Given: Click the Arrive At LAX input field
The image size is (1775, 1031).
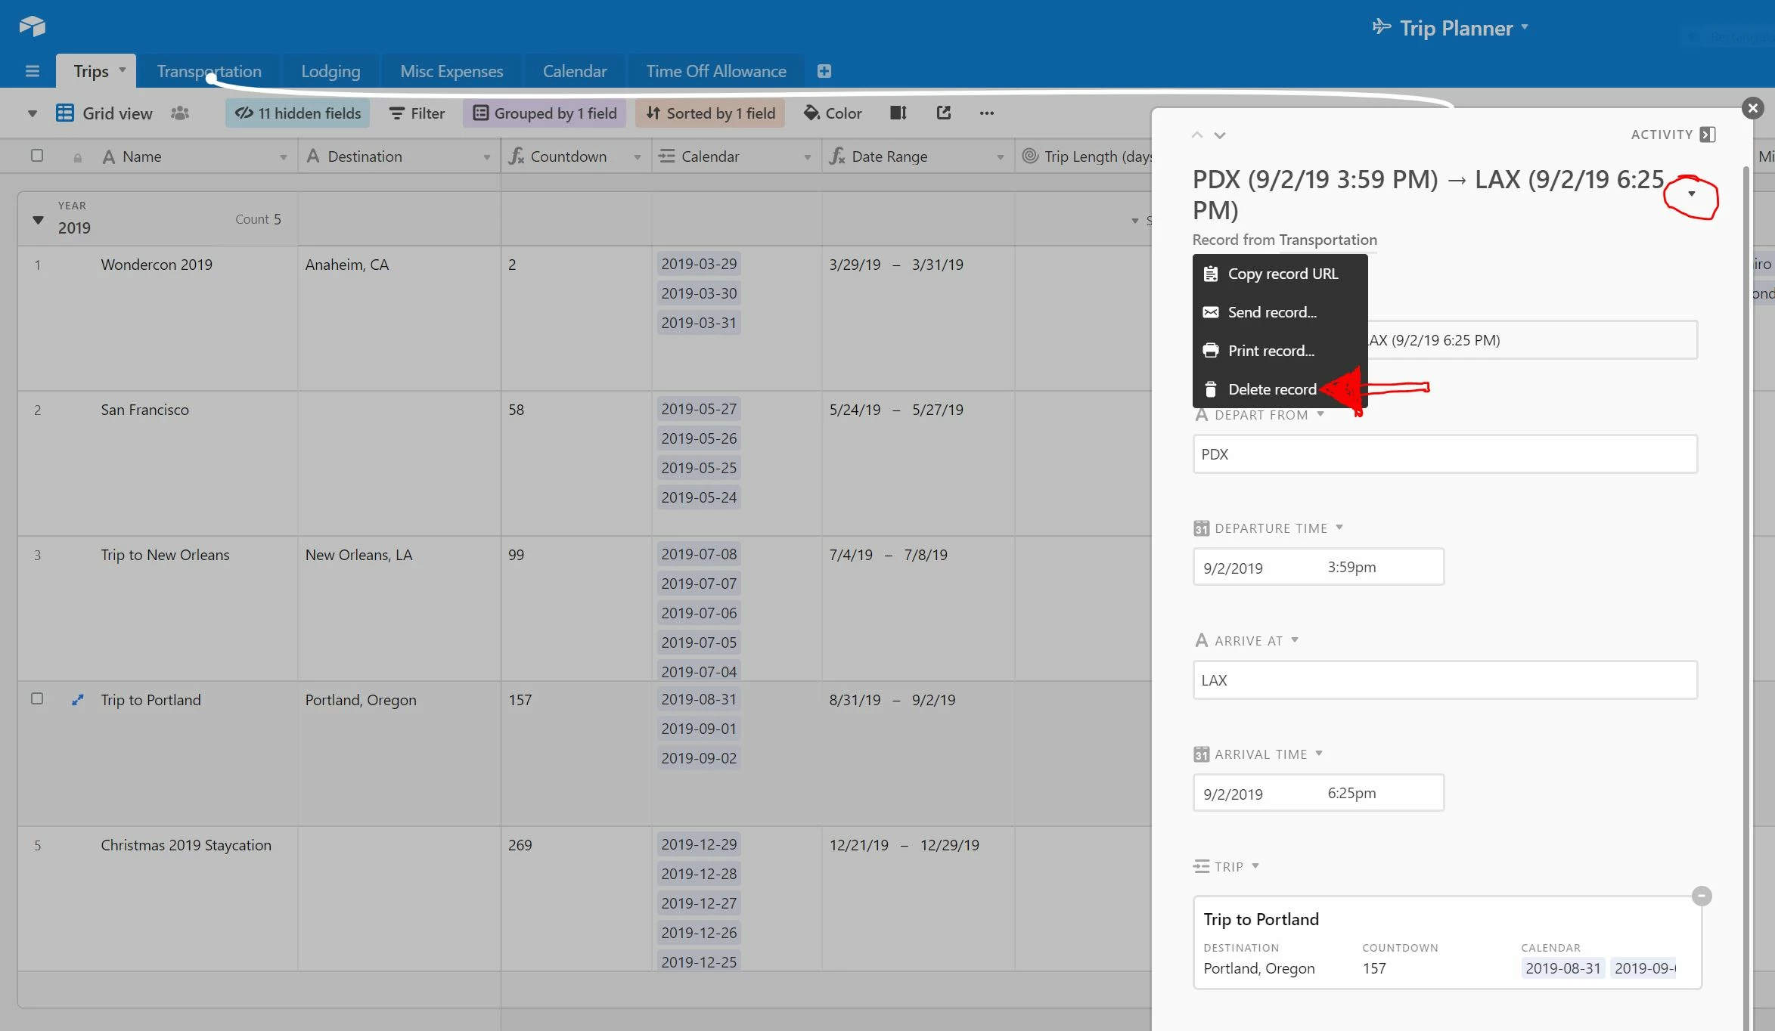Looking at the screenshot, I should [x=1445, y=680].
